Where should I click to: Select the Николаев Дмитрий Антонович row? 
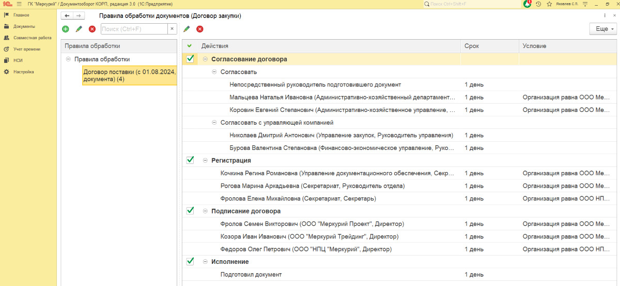pyautogui.click(x=341, y=136)
